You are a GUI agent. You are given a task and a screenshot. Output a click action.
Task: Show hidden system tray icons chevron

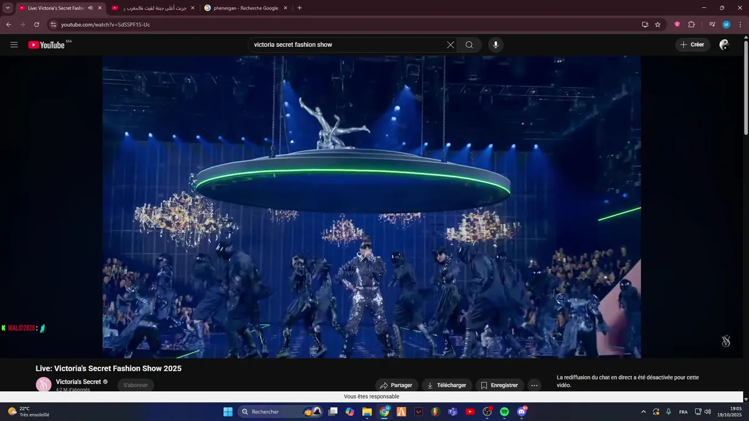click(x=644, y=412)
